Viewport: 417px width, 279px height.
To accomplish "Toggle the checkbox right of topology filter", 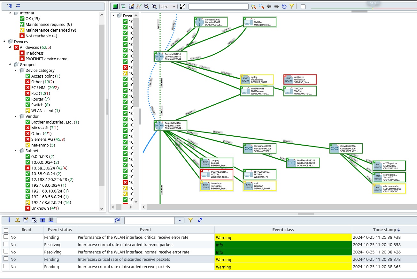I will [303, 7].
